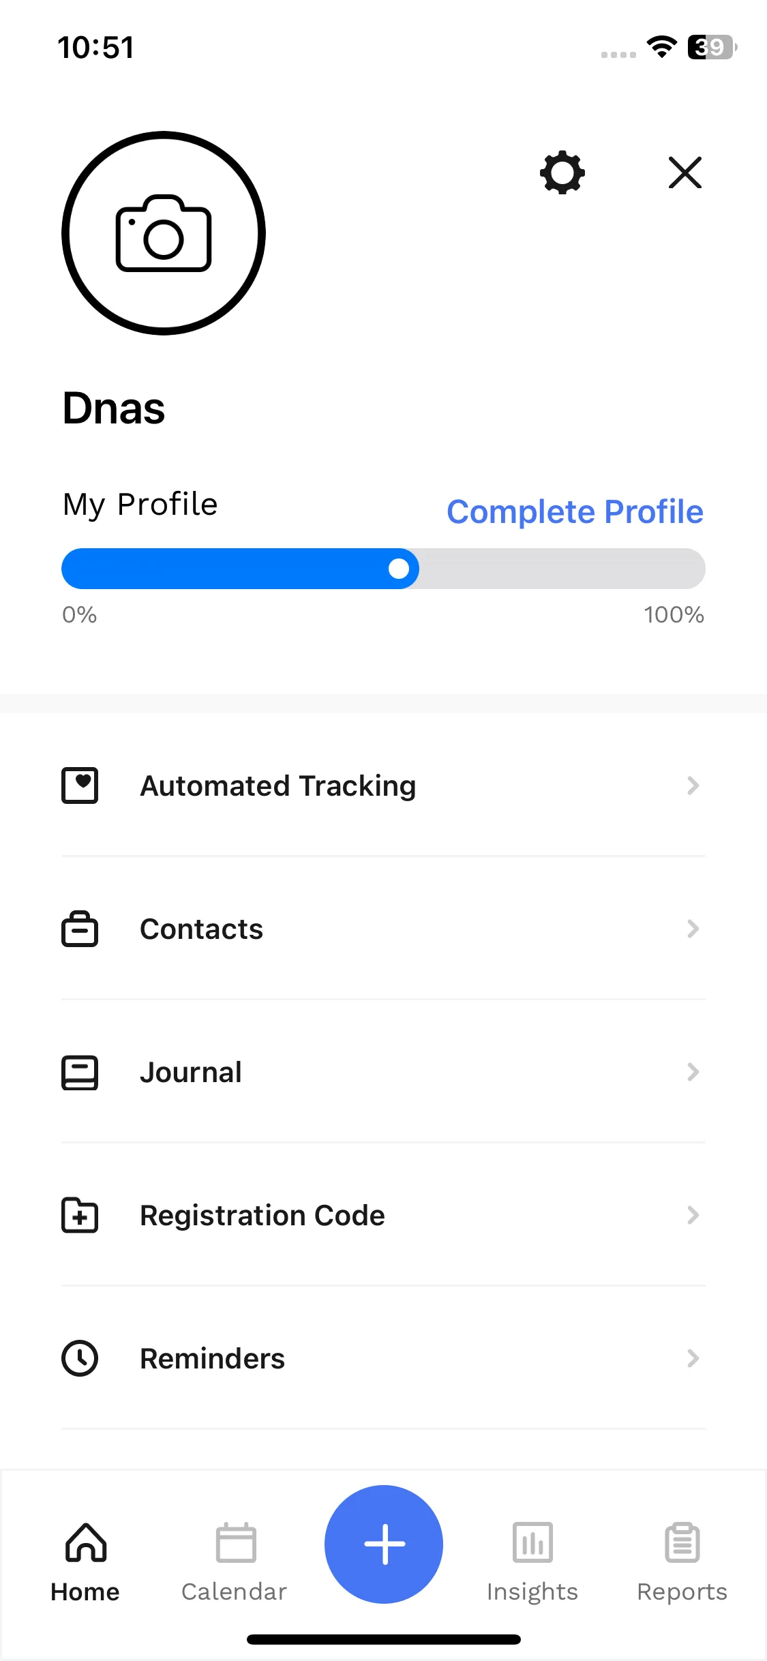Viewport: 767px width, 1661px height.
Task: Tap the blue plus add button
Action: tap(384, 1544)
